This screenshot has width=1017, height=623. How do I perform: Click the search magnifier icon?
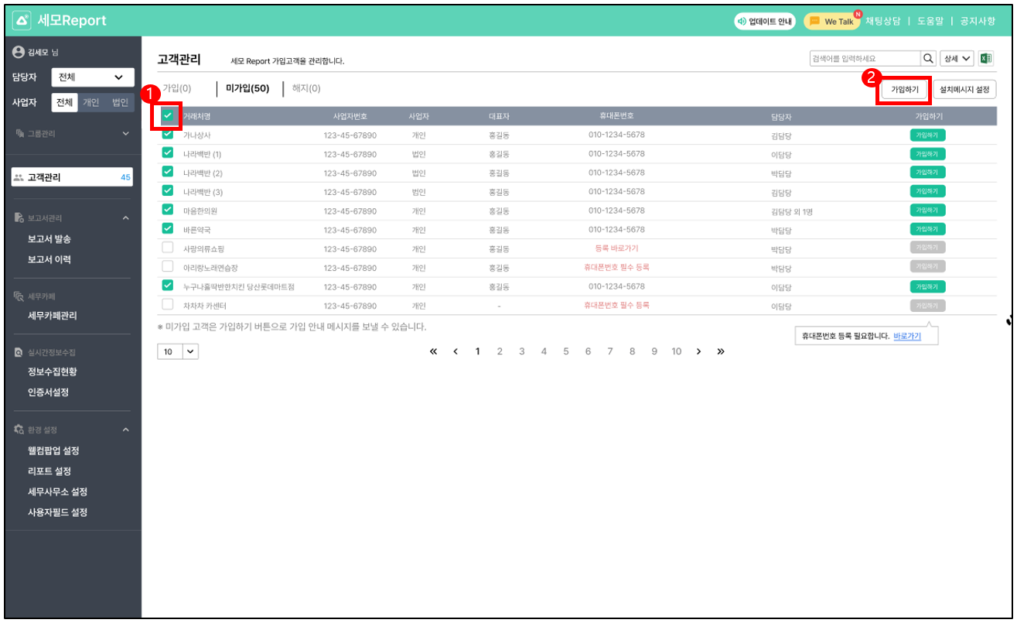click(x=928, y=59)
